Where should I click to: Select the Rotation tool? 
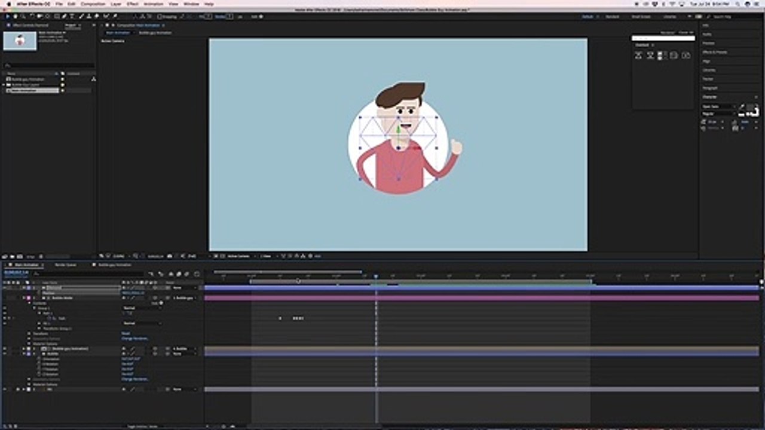point(32,16)
